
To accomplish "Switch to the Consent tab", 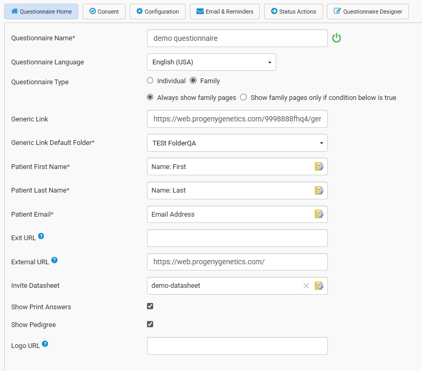I will [104, 12].
